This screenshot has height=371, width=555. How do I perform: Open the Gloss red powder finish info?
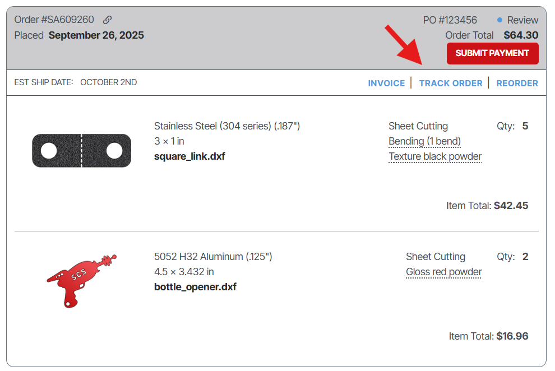443,272
